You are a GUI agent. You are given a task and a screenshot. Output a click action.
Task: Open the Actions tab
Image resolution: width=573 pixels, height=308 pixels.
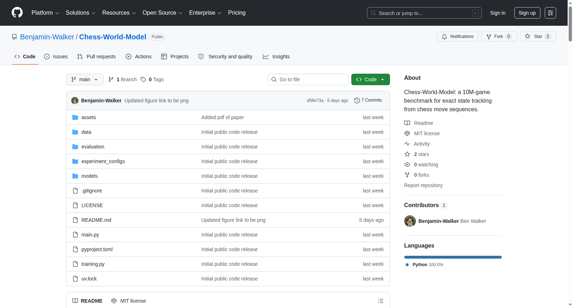[139, 57]
